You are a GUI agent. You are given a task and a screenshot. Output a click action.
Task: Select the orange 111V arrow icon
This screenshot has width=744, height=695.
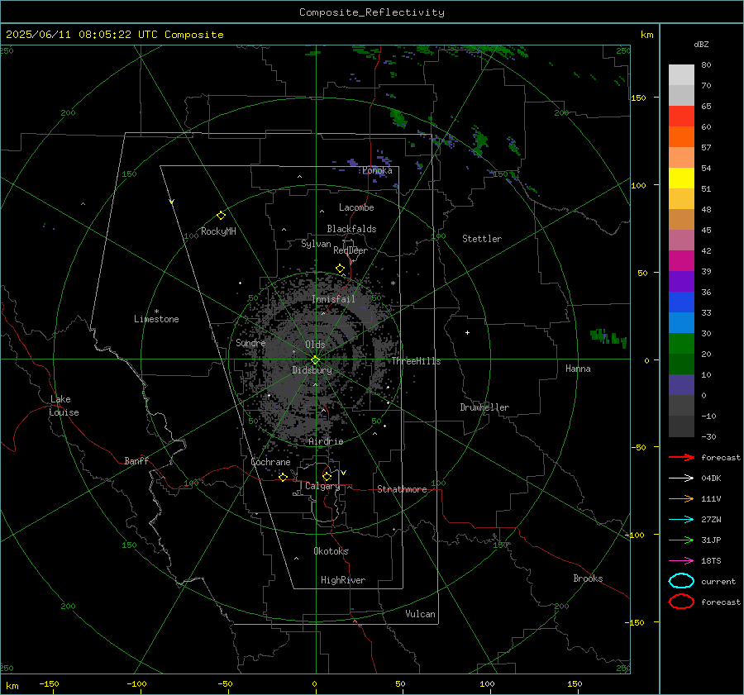pos(681,498)
